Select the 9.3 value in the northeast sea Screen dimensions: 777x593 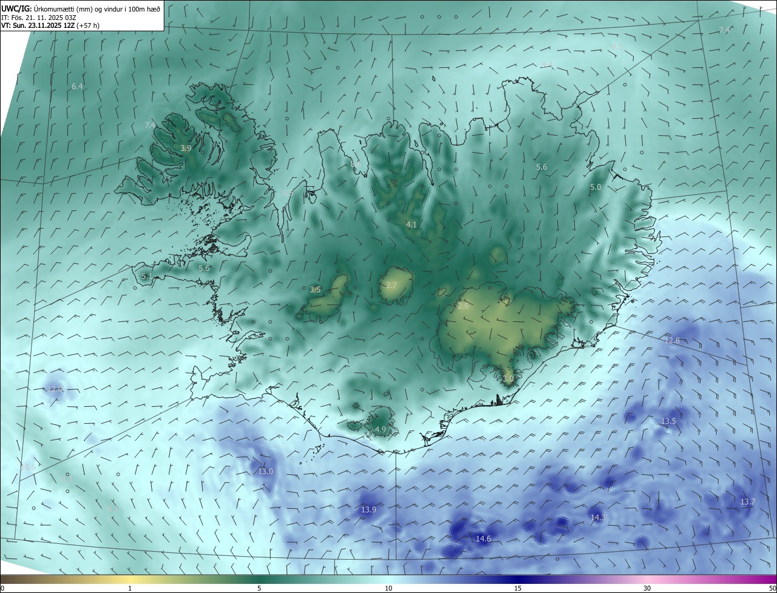(x=616, y=47)
